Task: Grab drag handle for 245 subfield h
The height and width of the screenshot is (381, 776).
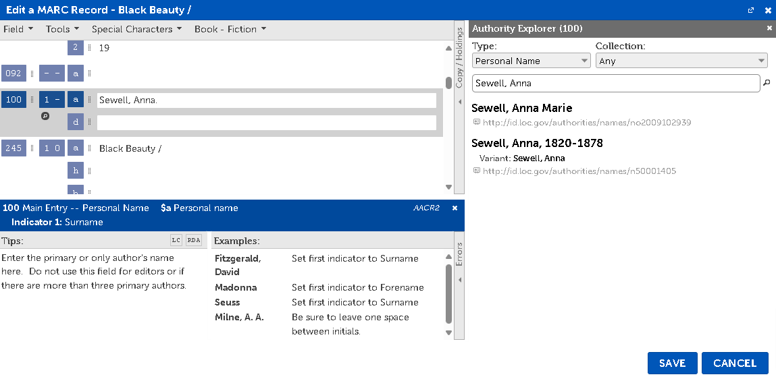Action: tap(90, 171)
